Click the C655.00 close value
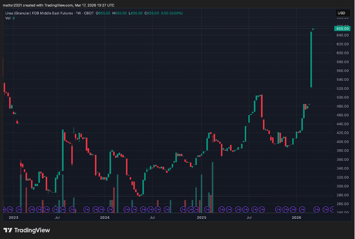Viewport: 355px width, 239px height. [152, 13]
